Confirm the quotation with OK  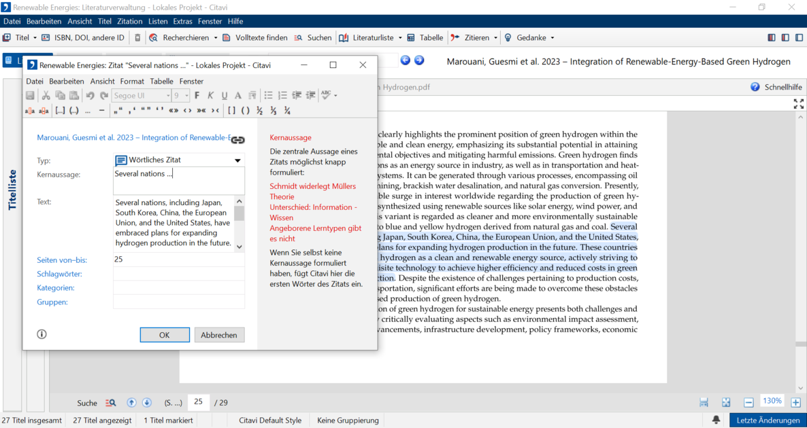point(165,335)
